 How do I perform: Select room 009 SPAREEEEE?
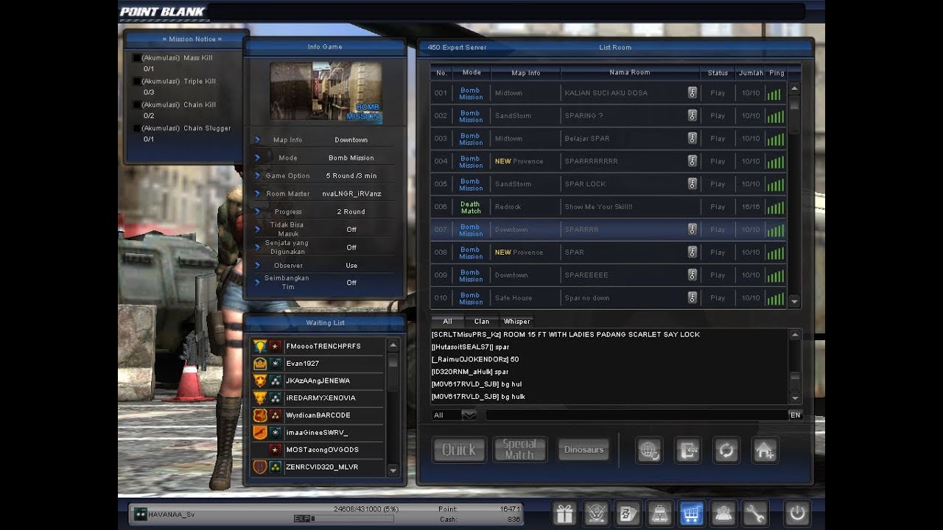pyautogui.click(x=609, y=275)
